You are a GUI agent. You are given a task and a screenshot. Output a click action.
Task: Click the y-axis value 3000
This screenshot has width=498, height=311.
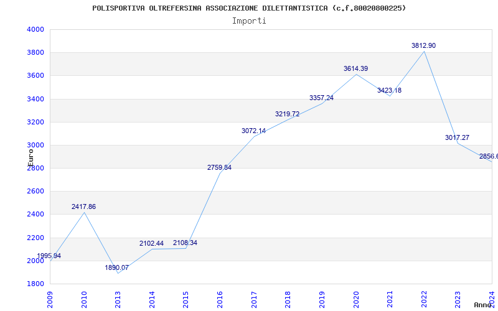pos(35,146)
